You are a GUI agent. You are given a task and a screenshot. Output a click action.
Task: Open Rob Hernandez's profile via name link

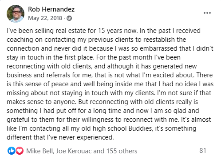51,9
